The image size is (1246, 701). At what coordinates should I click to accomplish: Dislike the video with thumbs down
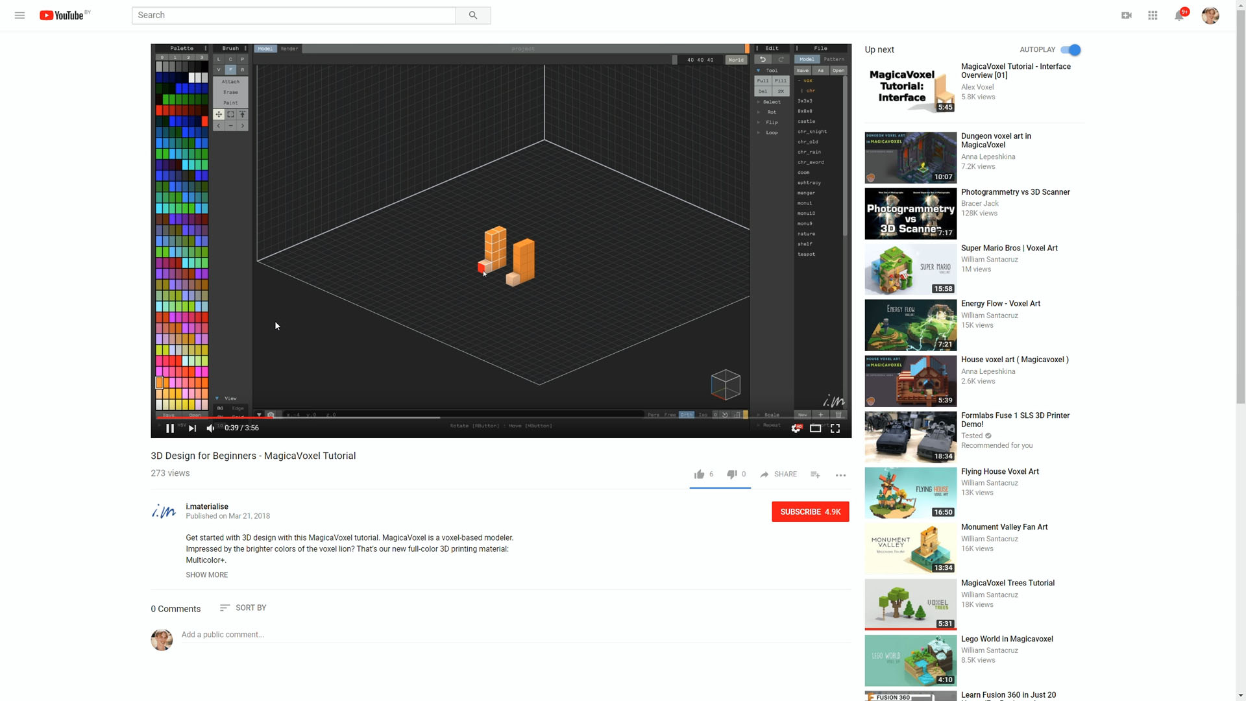click(x=731, y=474)
